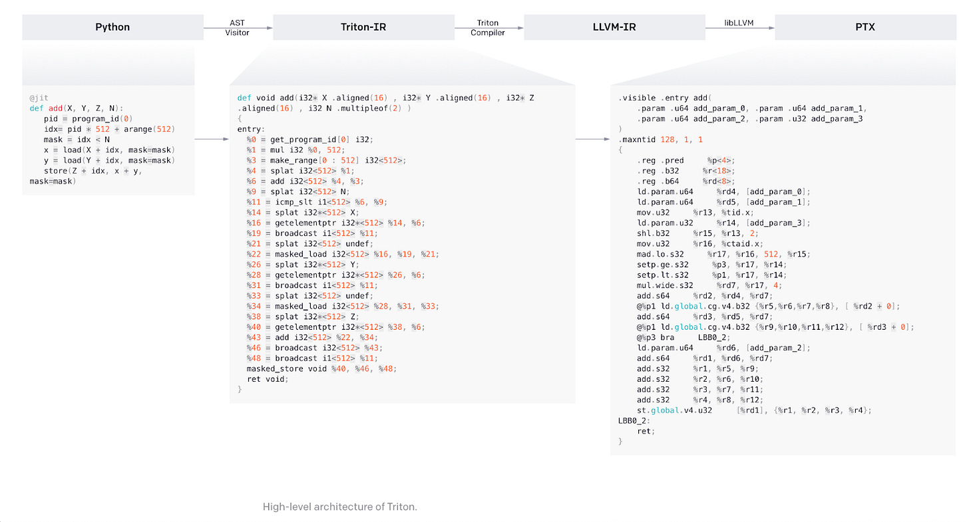Click the 'entry:' label in Triton-IR
969x522 pixels.
pyautogui.click(x=252, y=129)
